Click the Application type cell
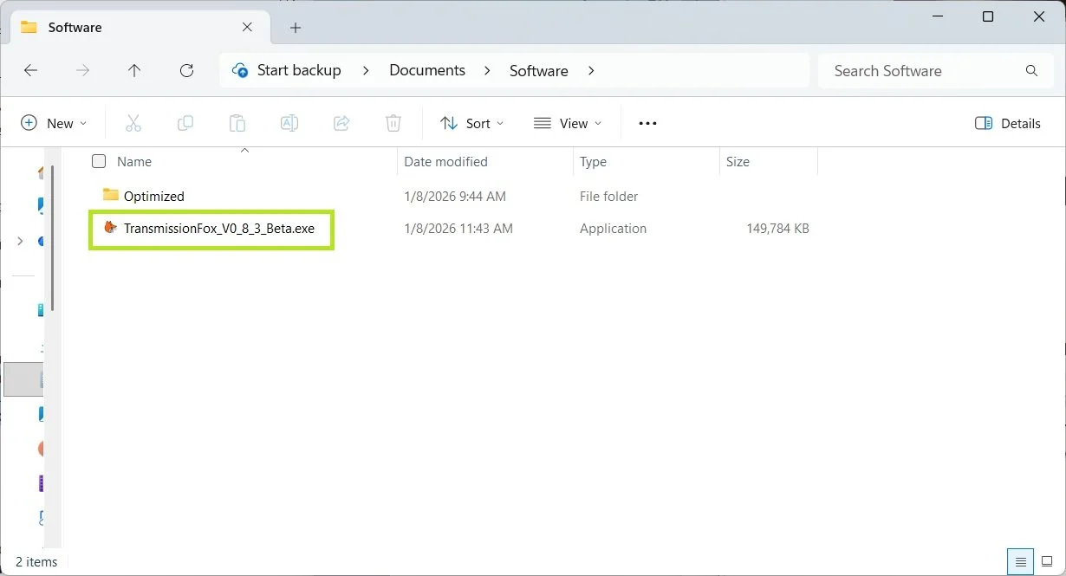1066x576 pixels. 613,229
